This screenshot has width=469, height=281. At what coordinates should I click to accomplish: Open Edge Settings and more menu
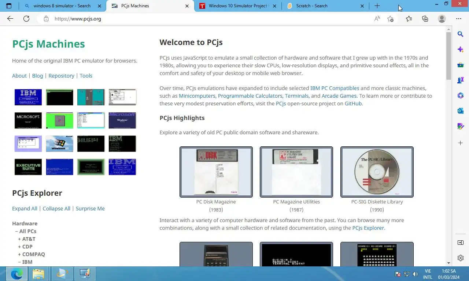click(x=459, y=19)
